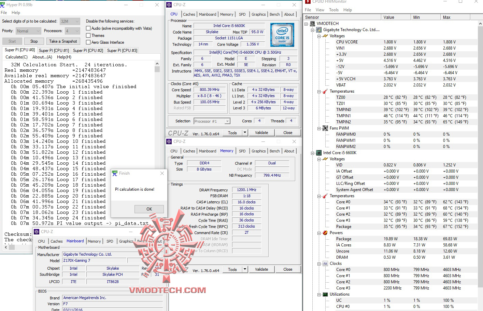
Task: Open the File menu in Hyper PI
Action: (x=4, y=13)
